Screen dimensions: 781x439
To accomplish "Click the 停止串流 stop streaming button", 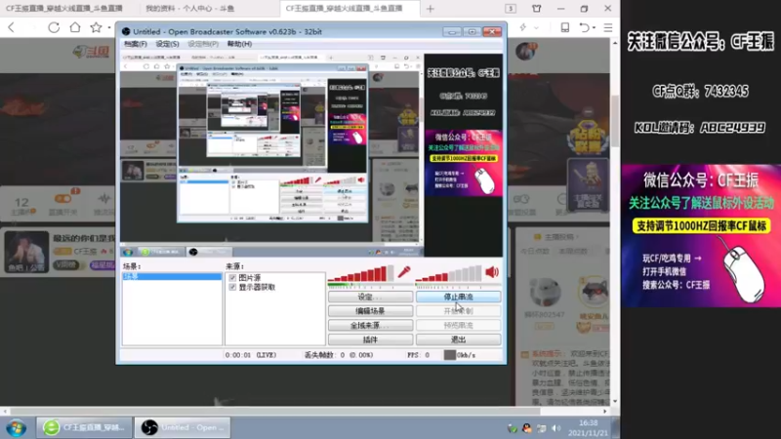I will pos(458,297).
